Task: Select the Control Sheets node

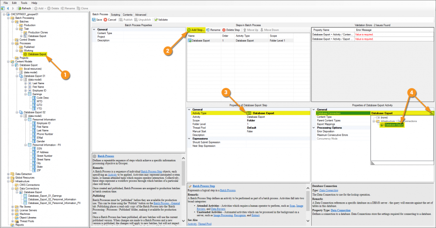Action: [x=27, y=40]
